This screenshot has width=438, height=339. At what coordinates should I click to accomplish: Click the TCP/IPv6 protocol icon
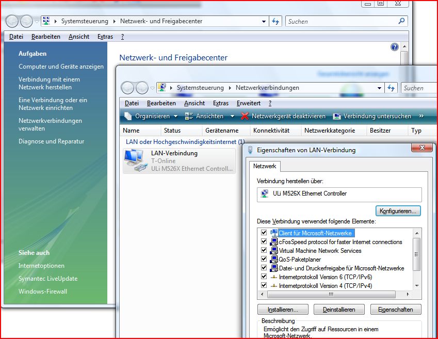pos(274,277)
